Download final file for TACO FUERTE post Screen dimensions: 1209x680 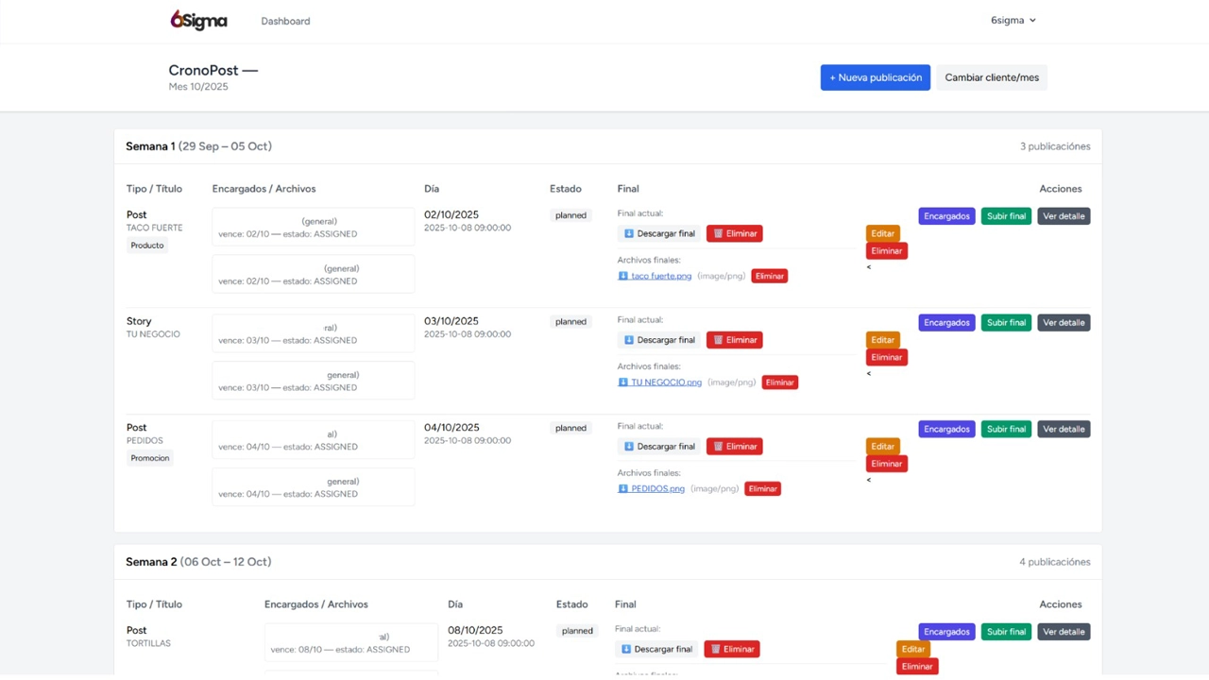pyautogui.click(x=659, y=233)
